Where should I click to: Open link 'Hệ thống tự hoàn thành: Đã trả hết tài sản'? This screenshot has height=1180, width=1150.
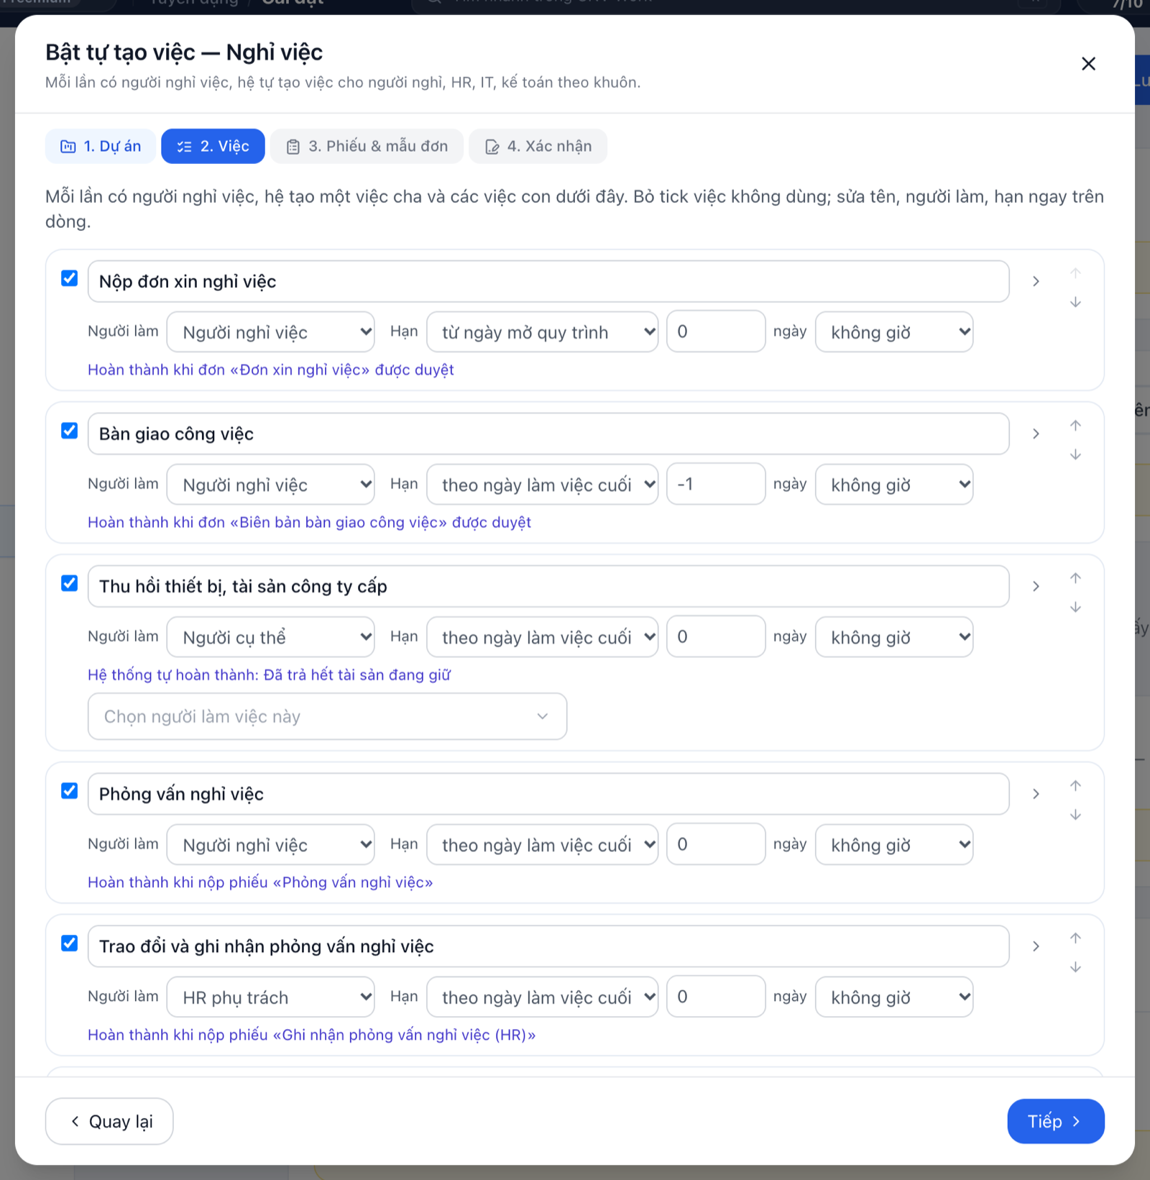[269, 674]
